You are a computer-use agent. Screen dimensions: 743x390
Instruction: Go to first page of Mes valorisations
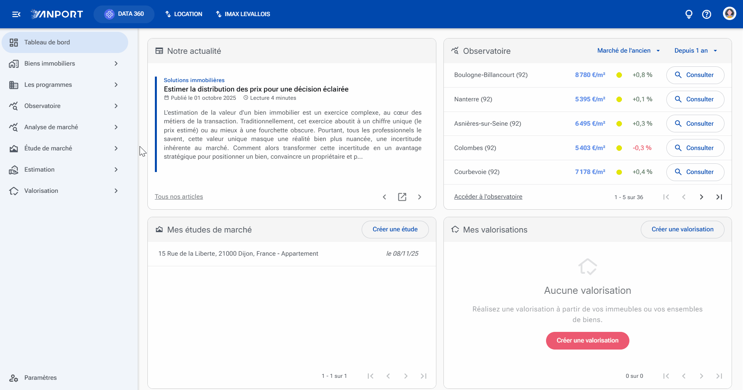tap(666, 376)
